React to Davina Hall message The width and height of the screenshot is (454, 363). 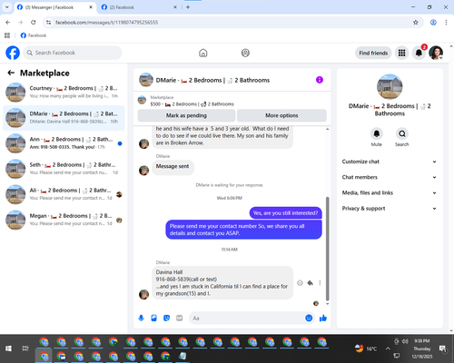(300, 283)
